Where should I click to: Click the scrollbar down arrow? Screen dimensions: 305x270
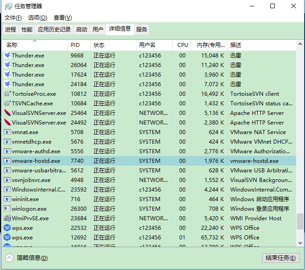click(300, 243)
